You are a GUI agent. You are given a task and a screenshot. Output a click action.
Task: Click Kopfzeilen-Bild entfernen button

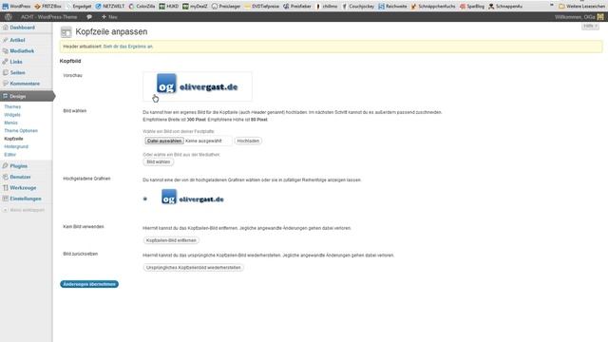pos(171,240)
